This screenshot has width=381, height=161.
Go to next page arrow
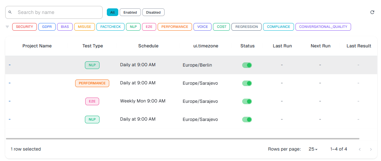coord(371,149)
